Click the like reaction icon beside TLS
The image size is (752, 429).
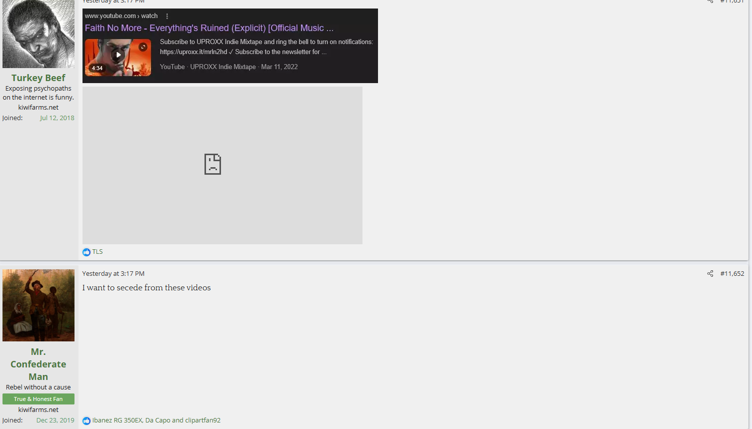(x=86, y=252)
